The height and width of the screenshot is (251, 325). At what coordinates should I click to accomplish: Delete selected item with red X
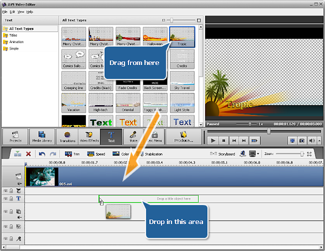click(x=28, y=154)
